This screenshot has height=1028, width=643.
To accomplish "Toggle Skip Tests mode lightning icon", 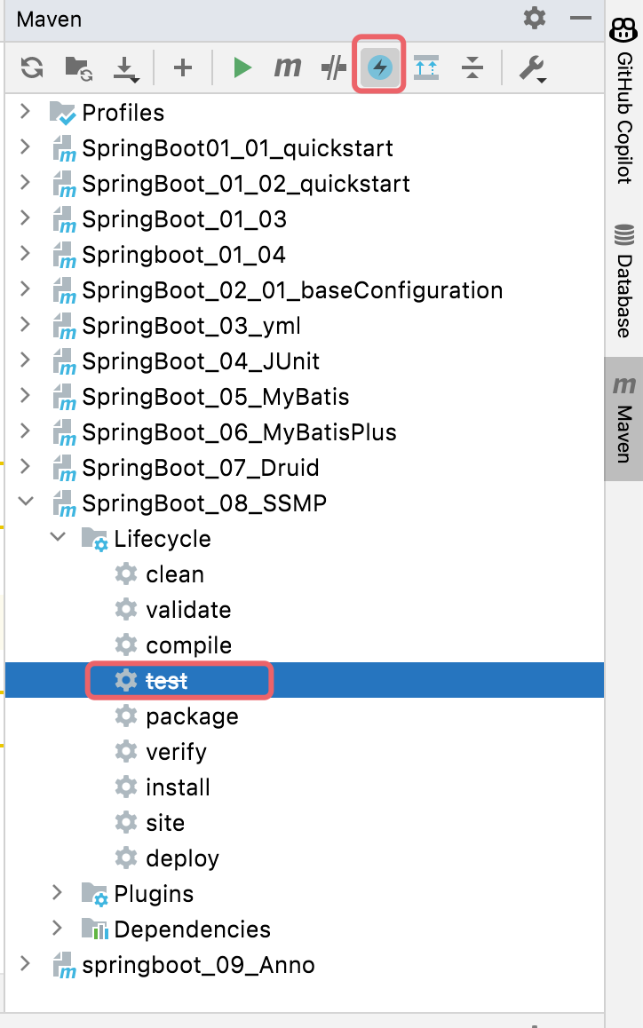I will tap(380, 67).
